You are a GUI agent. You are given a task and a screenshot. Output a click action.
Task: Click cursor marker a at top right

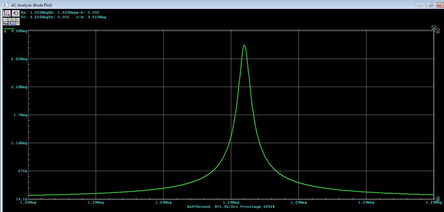[x=434, y=28]
